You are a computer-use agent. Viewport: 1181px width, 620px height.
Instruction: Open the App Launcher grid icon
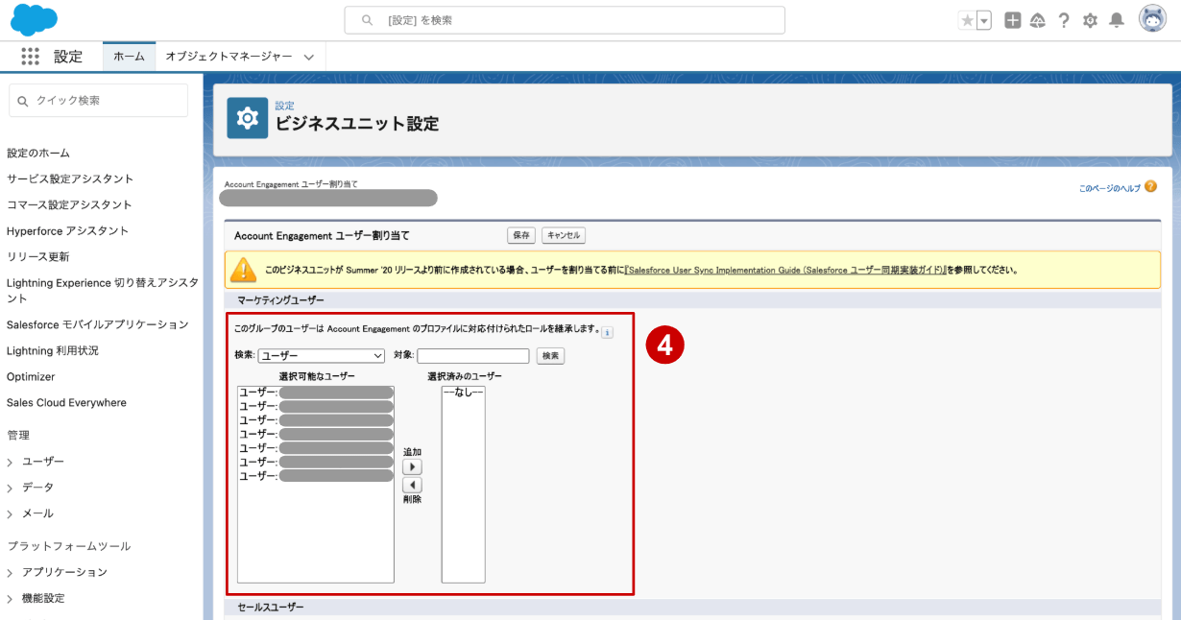(x=30, y=57)
